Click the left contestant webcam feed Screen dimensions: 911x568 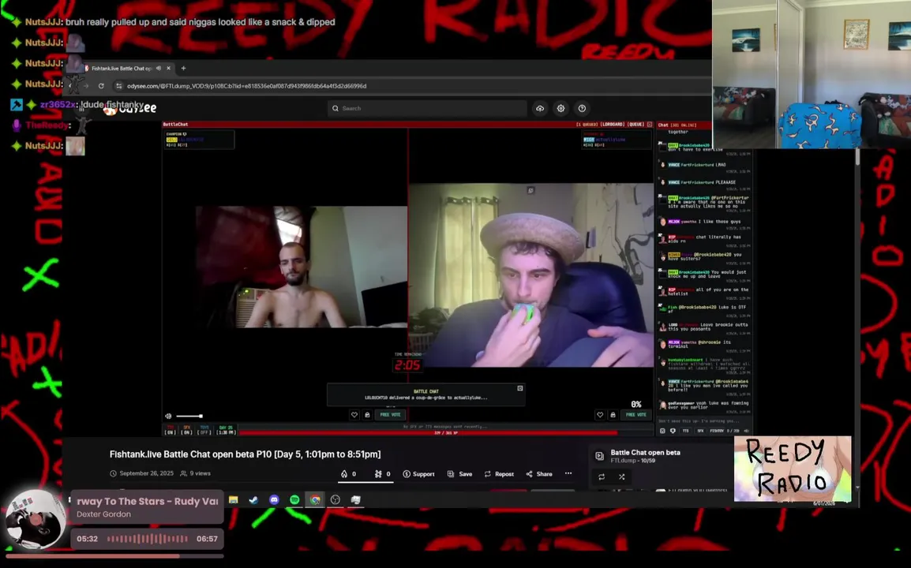302,267
